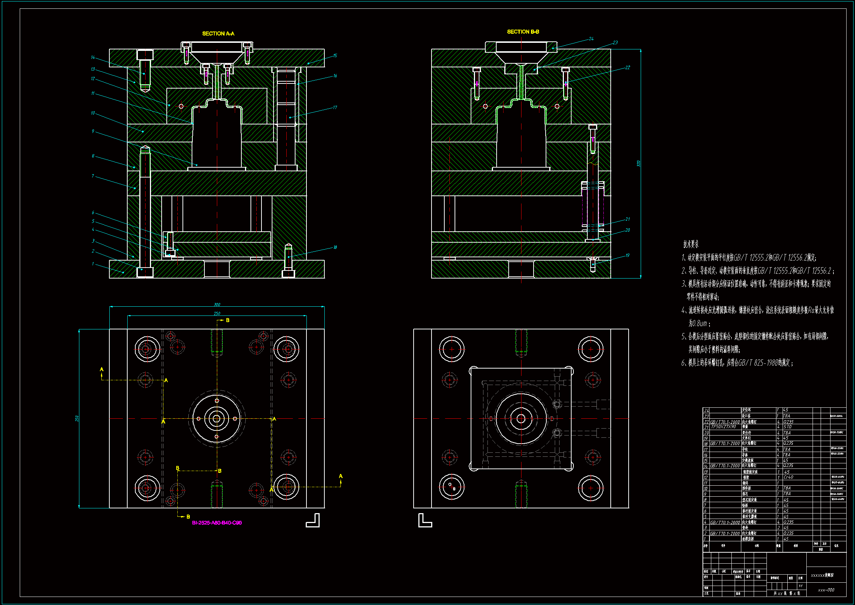Screen dimensions: 855x605
Task: Select balloon number 21 pointing to the spring
Action: (628, 219)
